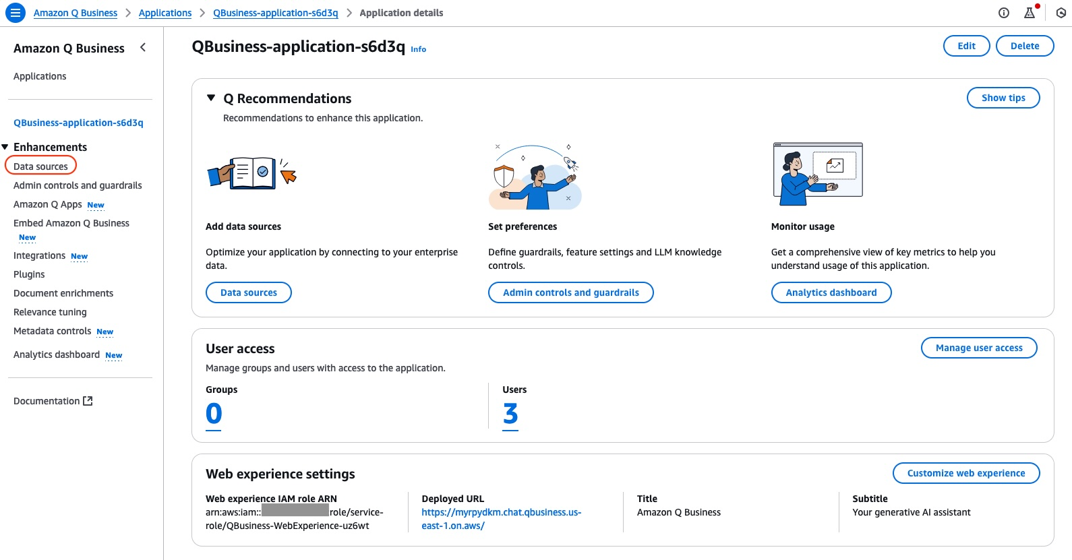Viewport: 1072px width, 560px height.
Task: Click the New badge beside Integrations
Action: point(80,256)
